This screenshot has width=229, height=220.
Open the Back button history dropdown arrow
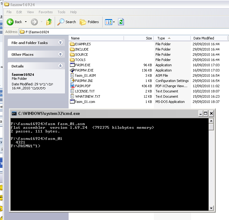coord(26,22)
